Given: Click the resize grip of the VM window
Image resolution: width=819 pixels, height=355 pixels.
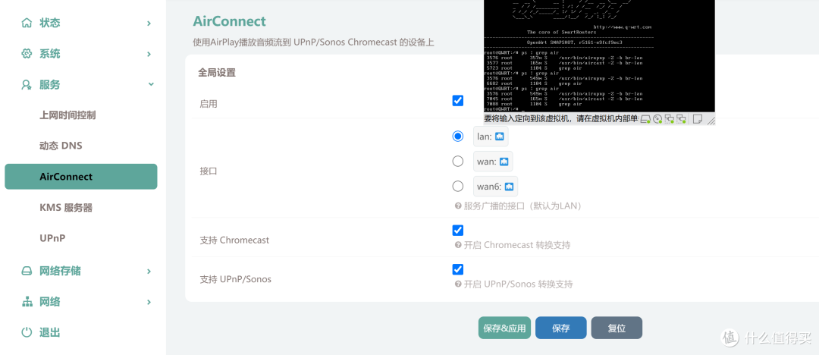Looking at the screenshot, I should (711, 121).
